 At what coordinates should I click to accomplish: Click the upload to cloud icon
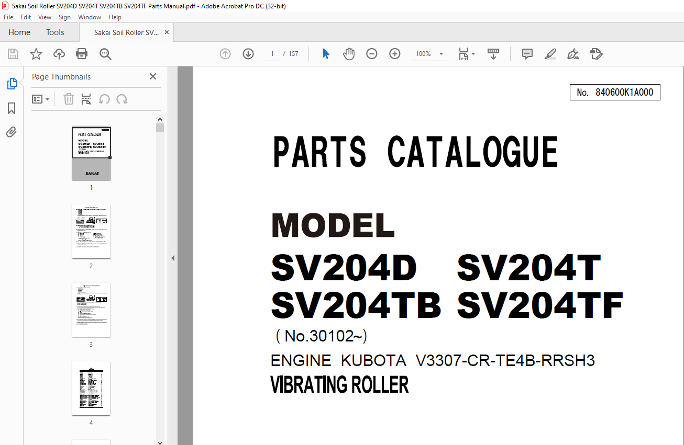[59, 54]
